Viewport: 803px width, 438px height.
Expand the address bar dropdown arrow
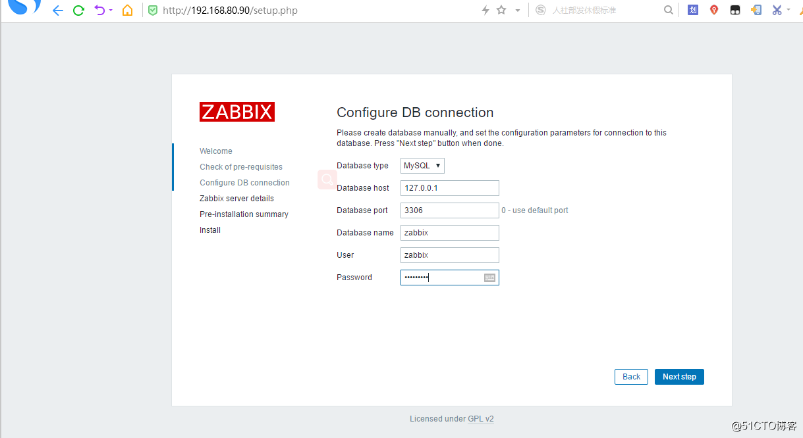[517, 11]
